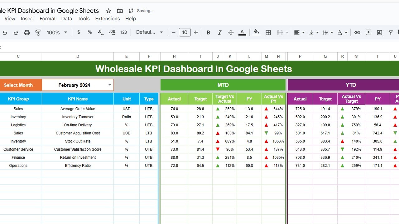
Task: Increase font size with plus button
Action: point(196,32)
